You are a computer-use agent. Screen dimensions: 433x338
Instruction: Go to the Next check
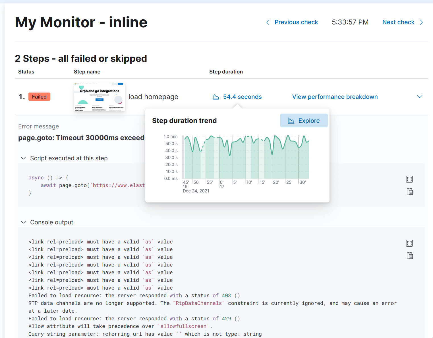tap(398, 22)
